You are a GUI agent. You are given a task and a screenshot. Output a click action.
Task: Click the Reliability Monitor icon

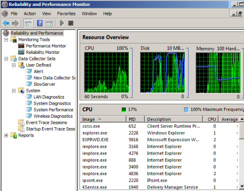coord(21,52)
